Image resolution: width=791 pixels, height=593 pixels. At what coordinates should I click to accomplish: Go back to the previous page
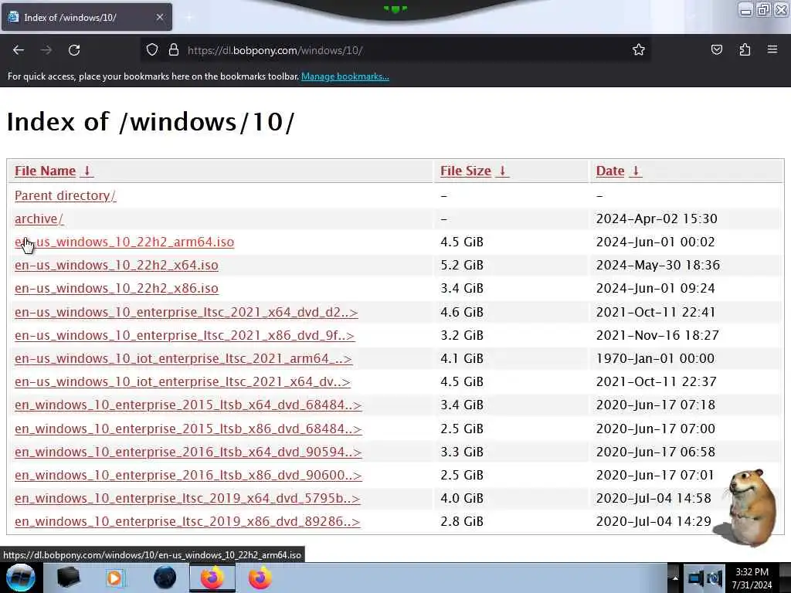[19, 50]
